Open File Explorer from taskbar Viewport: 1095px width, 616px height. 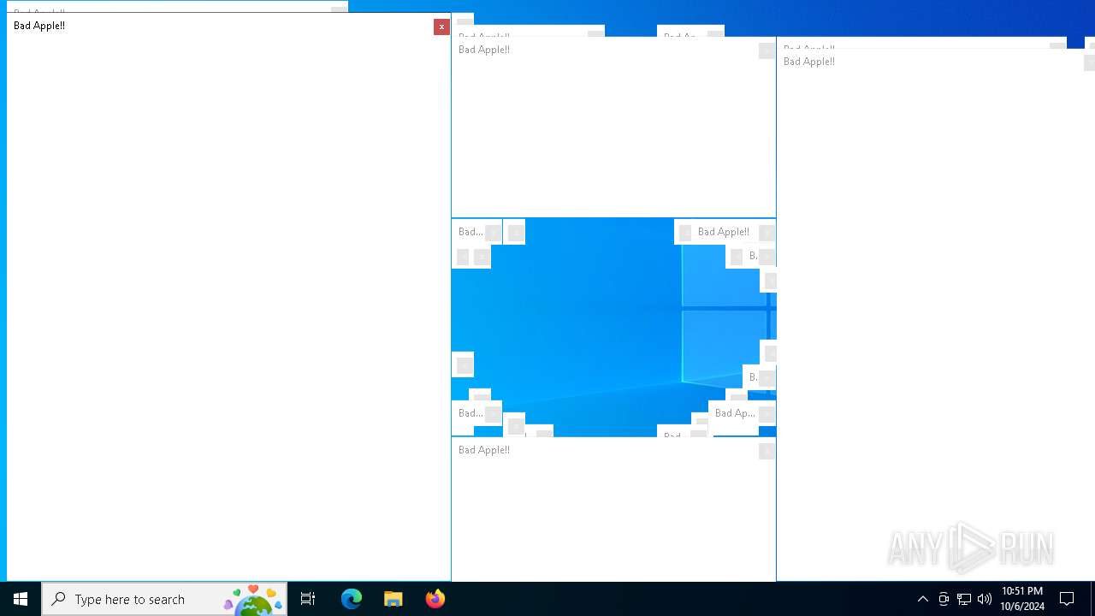[x=394, y=599]
